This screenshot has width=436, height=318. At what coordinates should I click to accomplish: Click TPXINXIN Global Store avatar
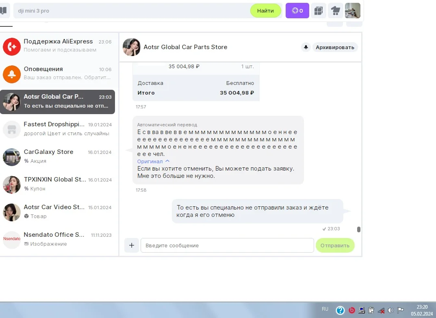tap(12, 184)
